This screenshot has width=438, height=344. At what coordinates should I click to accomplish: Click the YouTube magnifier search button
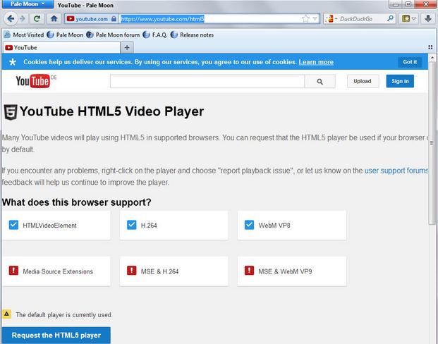click(320, 81)
